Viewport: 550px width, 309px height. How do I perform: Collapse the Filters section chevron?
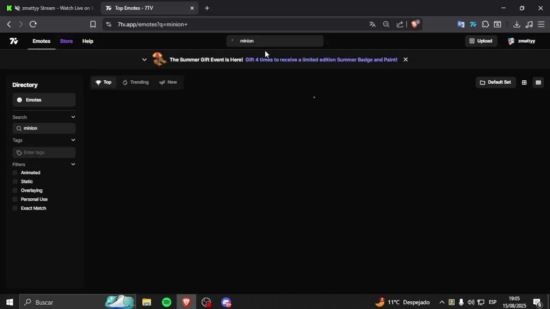pos(73,164)
